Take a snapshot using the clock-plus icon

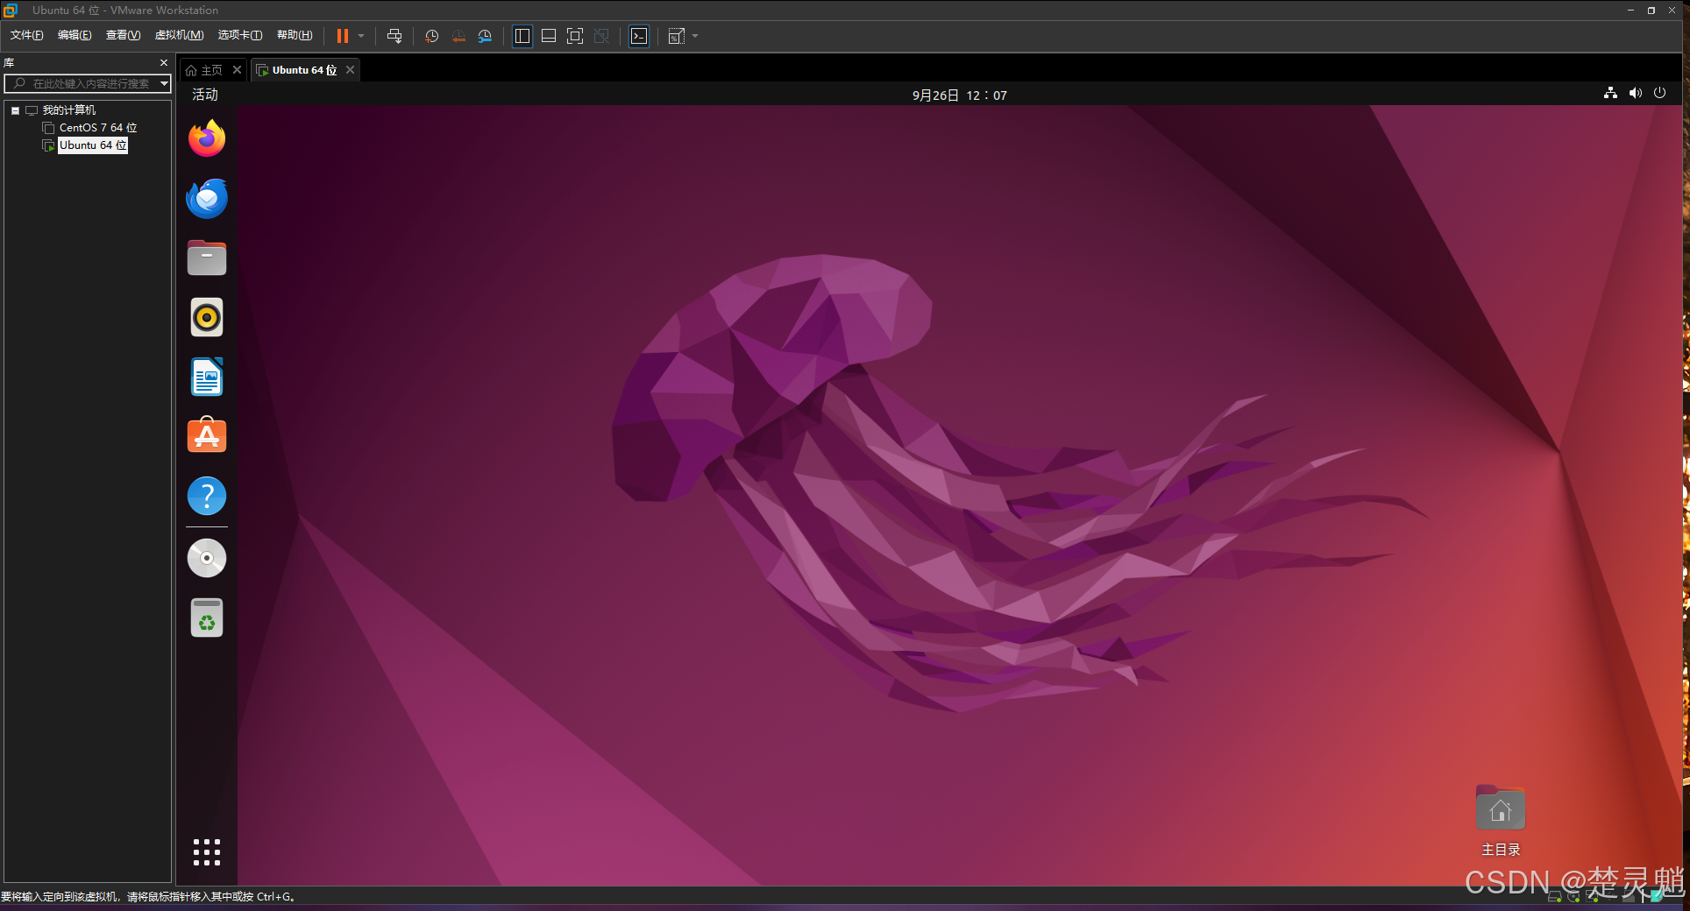tap(431, 36)
